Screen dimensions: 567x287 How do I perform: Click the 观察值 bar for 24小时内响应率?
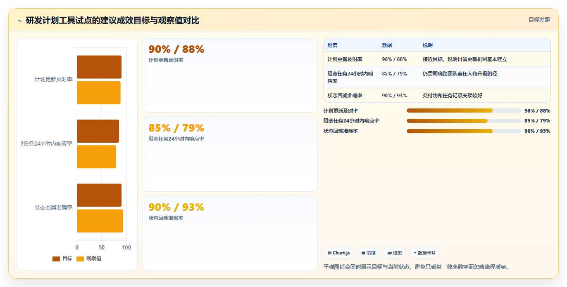(x=96, y=157)
